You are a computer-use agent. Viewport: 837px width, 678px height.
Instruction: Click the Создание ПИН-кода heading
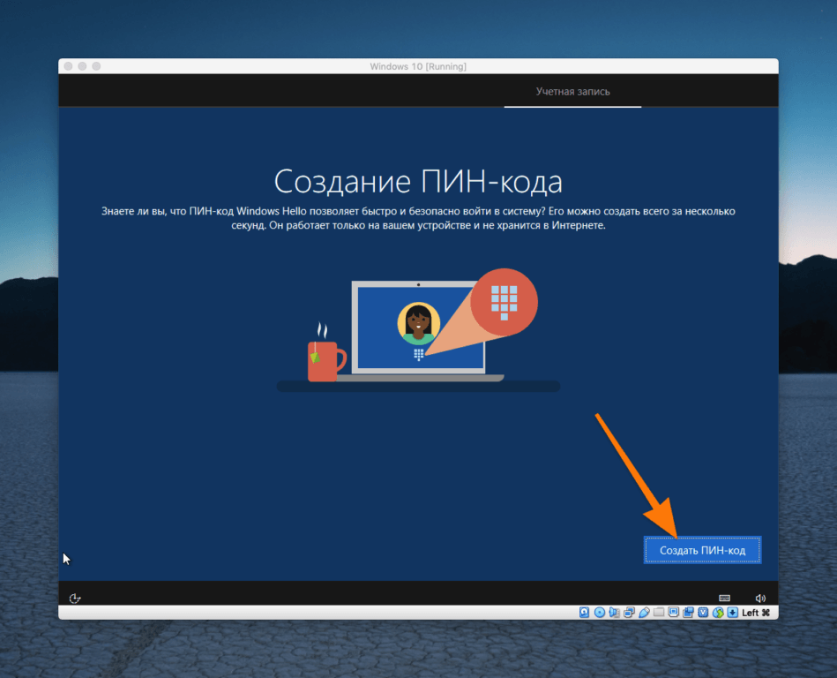click(418, 182)
